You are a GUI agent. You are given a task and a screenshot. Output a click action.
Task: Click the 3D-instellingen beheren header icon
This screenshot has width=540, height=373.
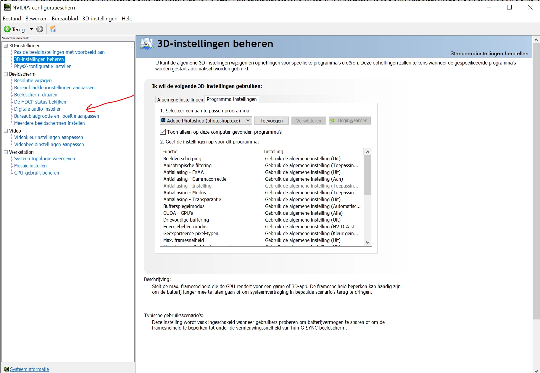tap(146, 43)
